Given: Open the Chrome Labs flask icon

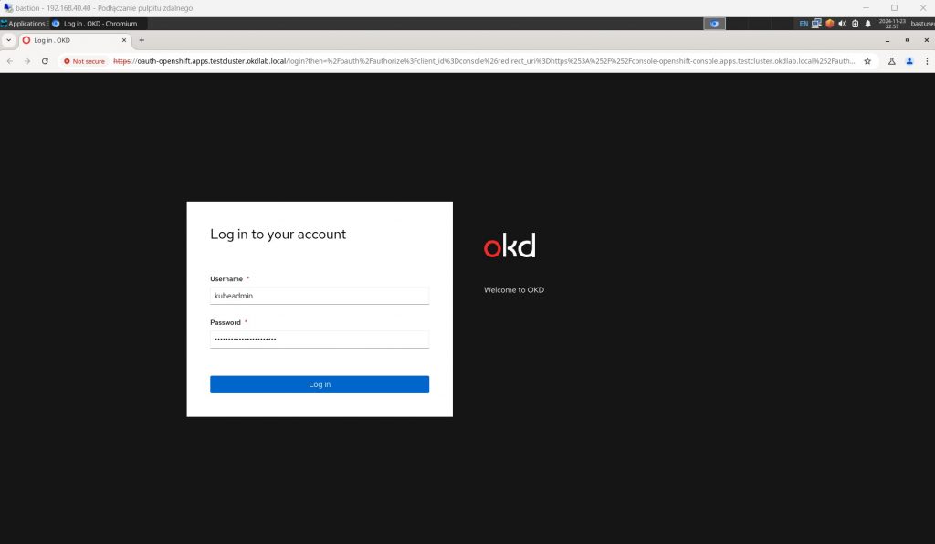Looking at the screenshot, I should [891, 61].
